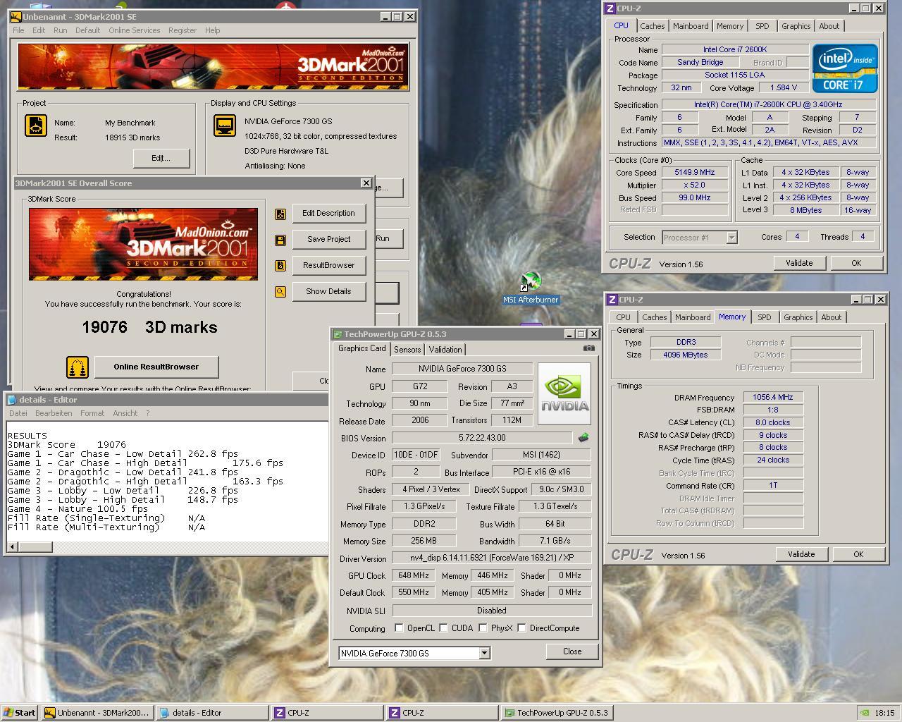The width and height of the screenshot is (902, 722).
Task: Enable the OpenCL checkbox
Action: (x=399, y=628)
